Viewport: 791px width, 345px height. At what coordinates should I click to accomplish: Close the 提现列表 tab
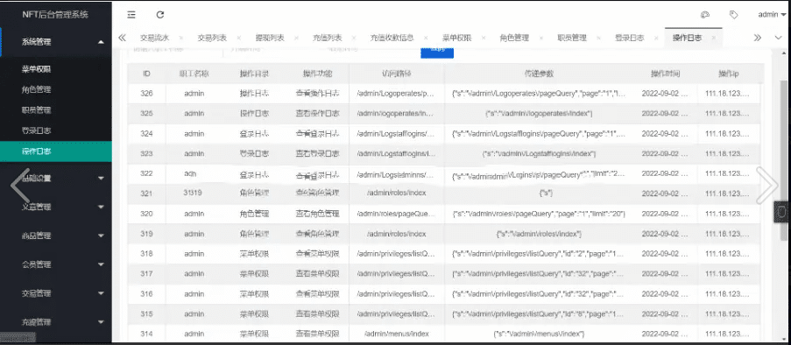coord(296,38)
